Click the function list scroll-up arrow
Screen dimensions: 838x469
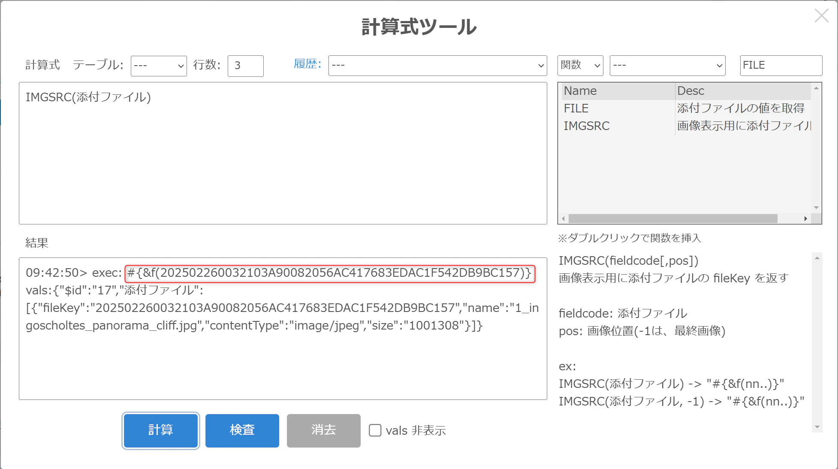click(817, 88)
